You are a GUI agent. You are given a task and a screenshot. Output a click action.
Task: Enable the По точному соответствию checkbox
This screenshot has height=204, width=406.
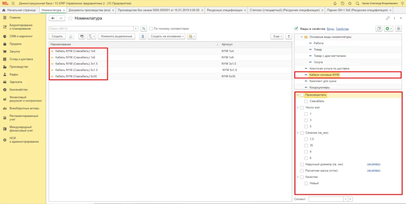151,28
